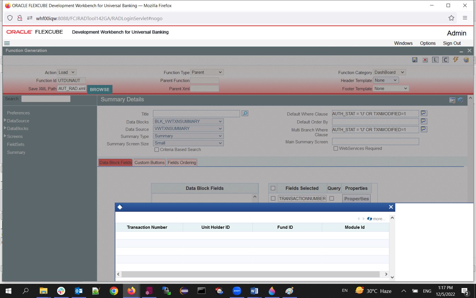Select Preferences in the left tree
Screen dimensions: 476x298
[x=18, y=113]
